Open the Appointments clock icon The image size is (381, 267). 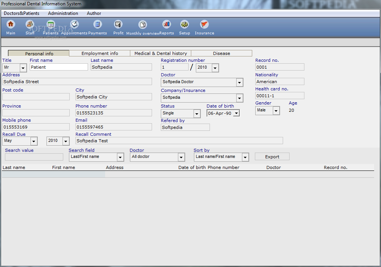[74, 24]
